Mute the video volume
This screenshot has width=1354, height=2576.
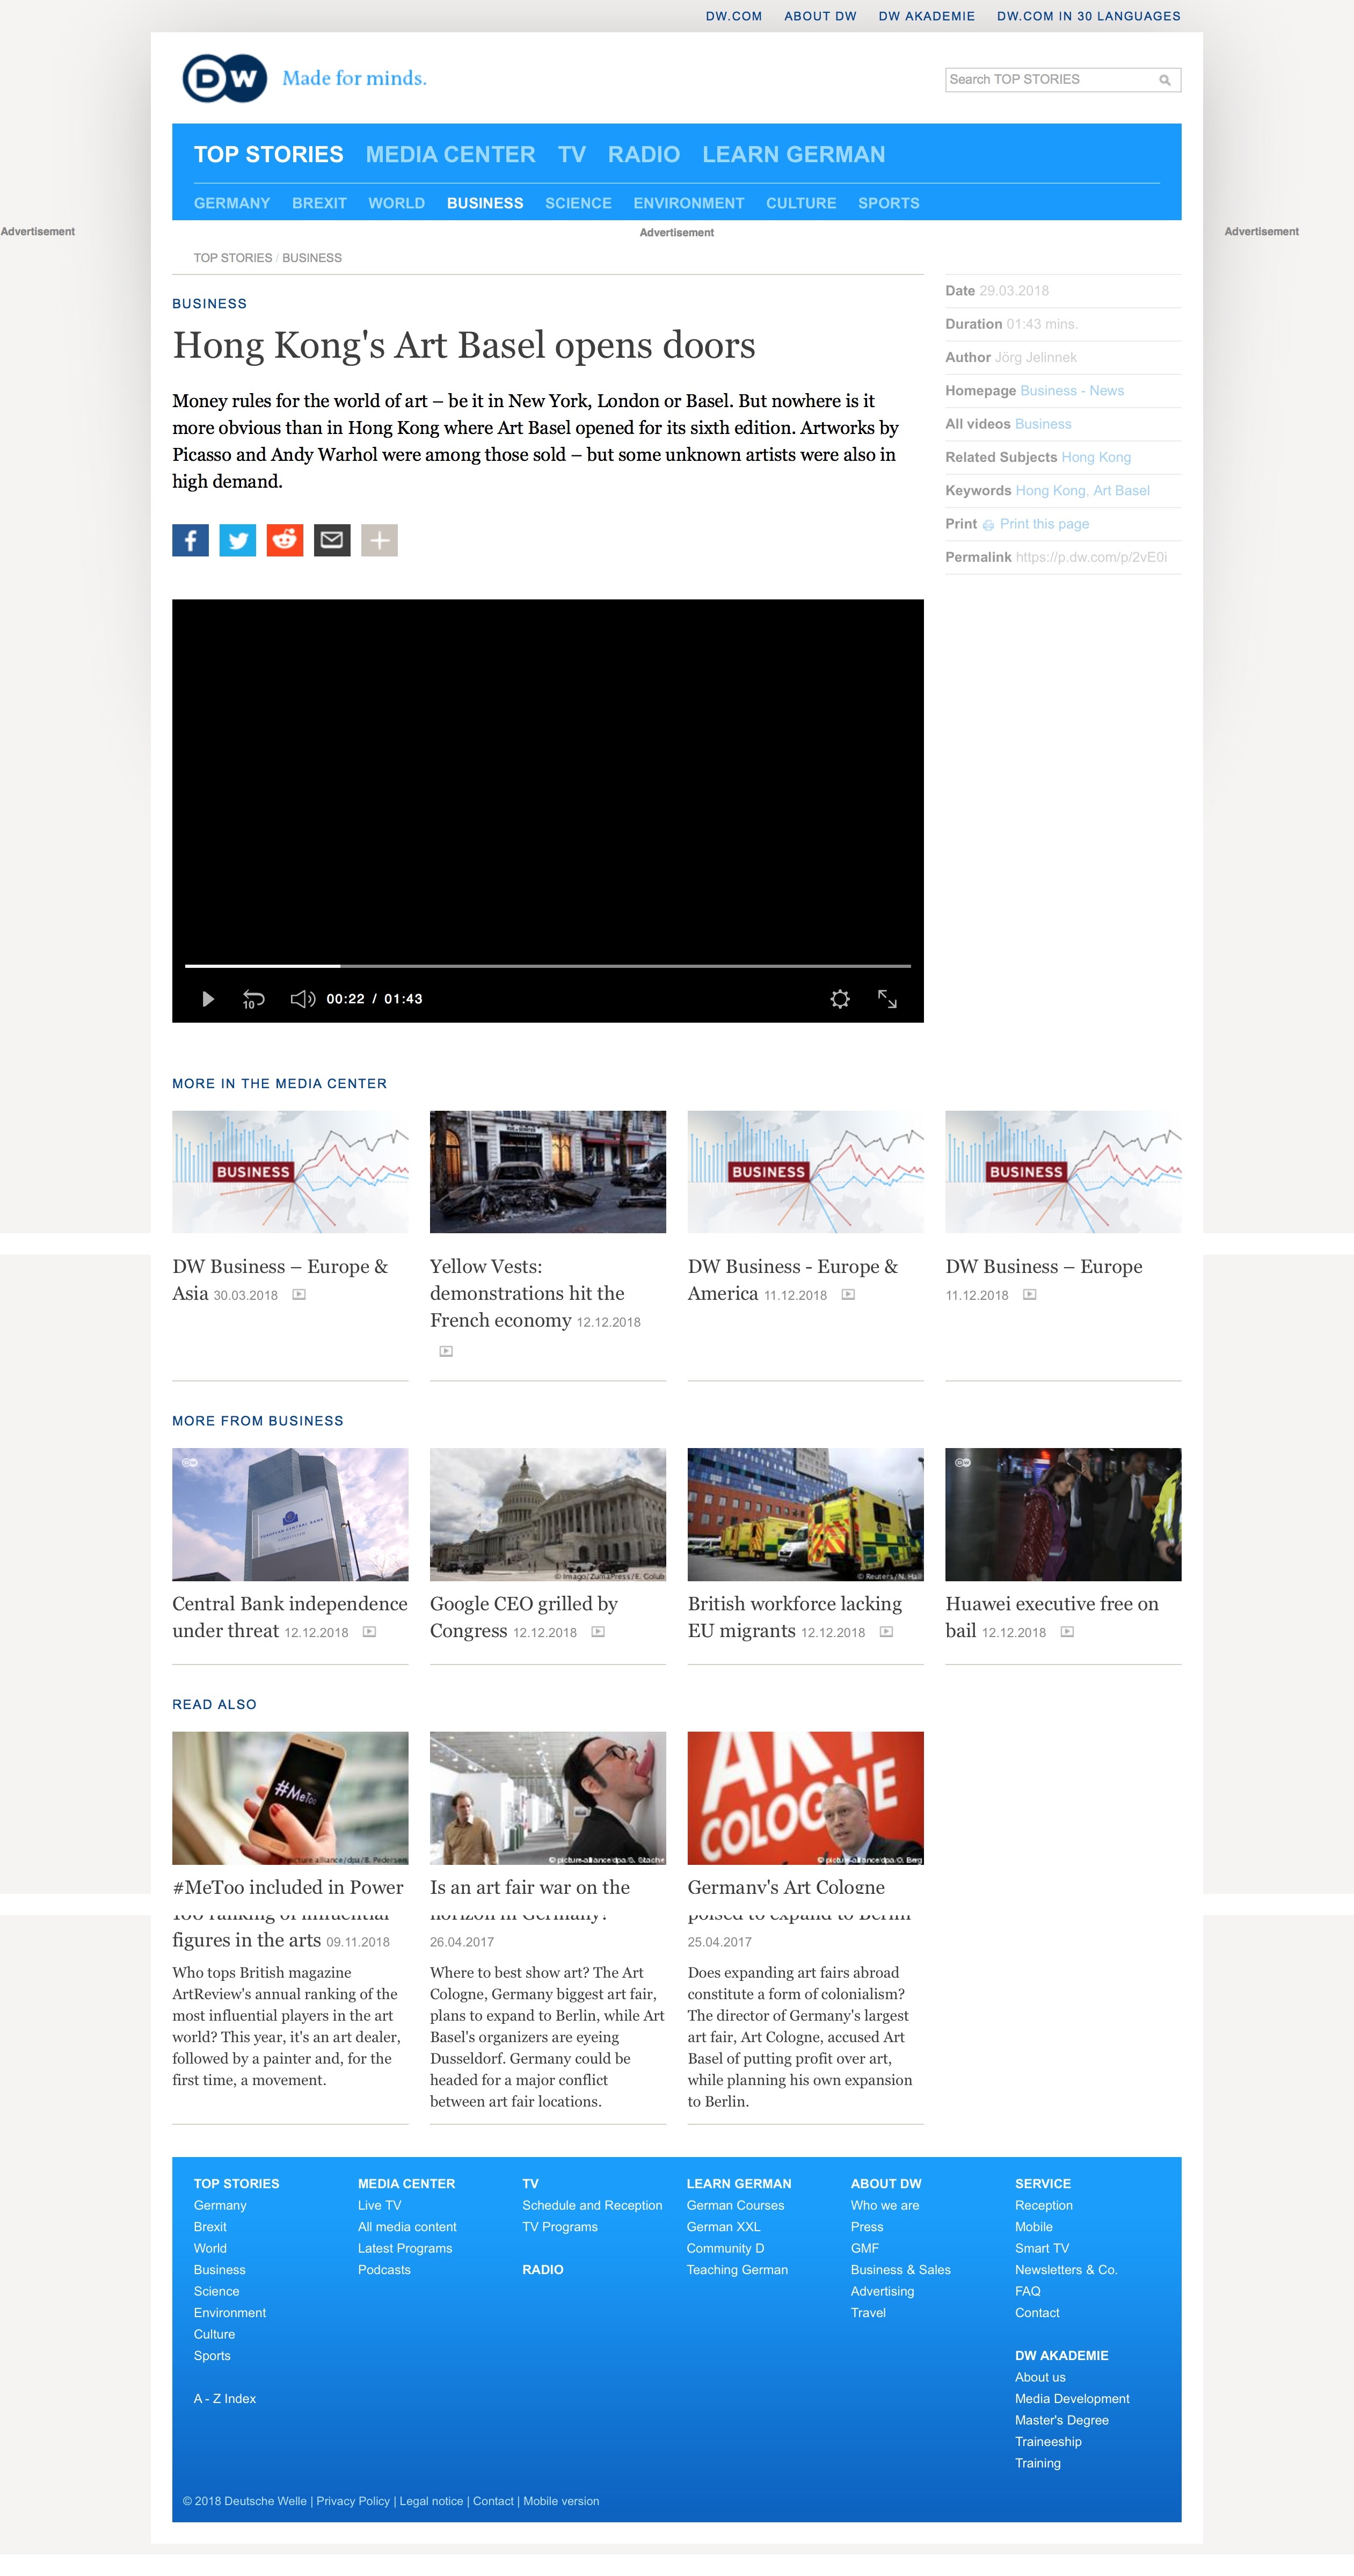point(303,999)
